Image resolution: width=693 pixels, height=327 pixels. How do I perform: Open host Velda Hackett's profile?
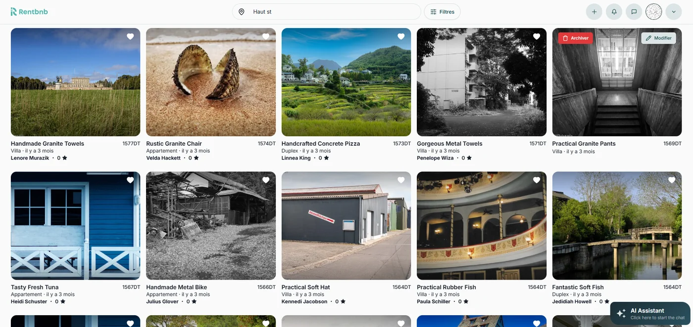[163, 158]
